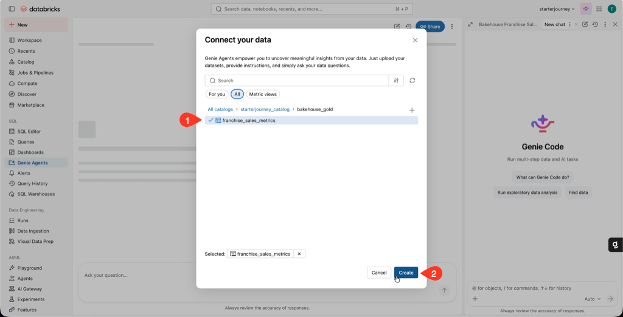Image resolution: width=623 pixels, height=317 pixels.
Task: Open the starterjourney workspace dropdown
Action: click(x=557, y=9)
